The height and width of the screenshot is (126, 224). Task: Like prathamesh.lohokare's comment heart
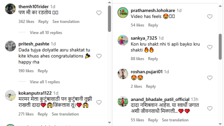[x=210, y=16]
